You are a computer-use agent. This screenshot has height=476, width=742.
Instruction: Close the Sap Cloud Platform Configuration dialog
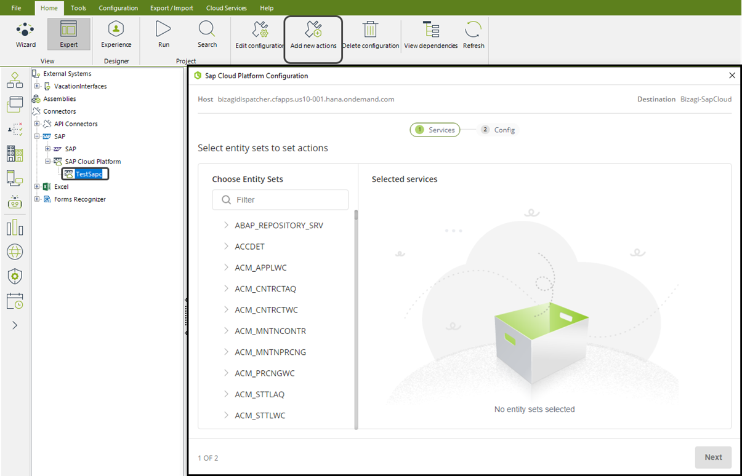click(732, 76)
